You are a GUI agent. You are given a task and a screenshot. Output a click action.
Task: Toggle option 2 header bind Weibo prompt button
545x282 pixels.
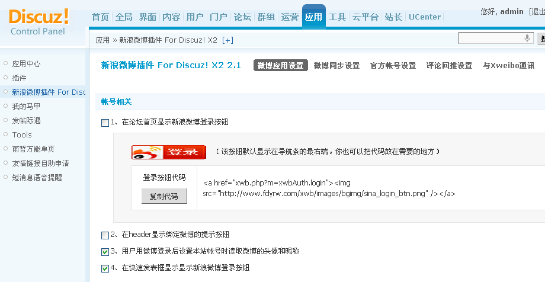(105, 235)
